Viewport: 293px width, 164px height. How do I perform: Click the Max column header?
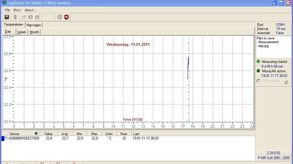[x=94, y=133]
